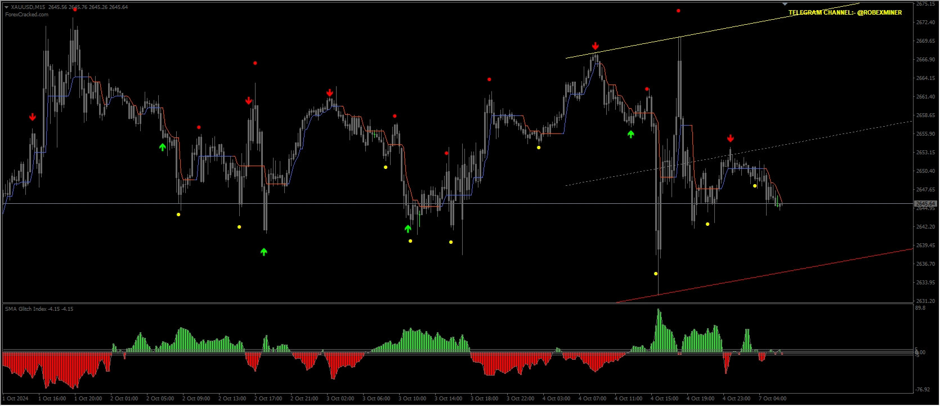Select the dashed middle channel line
The width and height of the screenshot is (940, 406).
738,153
